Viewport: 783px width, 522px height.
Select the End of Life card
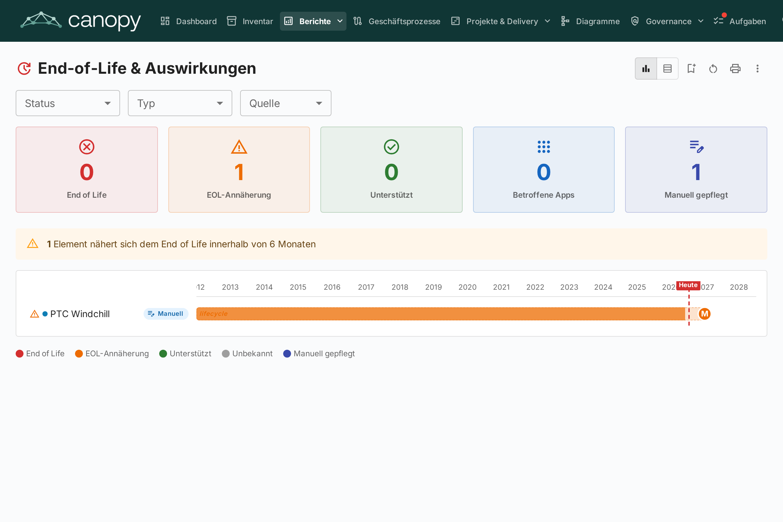(x=87, y=169)
